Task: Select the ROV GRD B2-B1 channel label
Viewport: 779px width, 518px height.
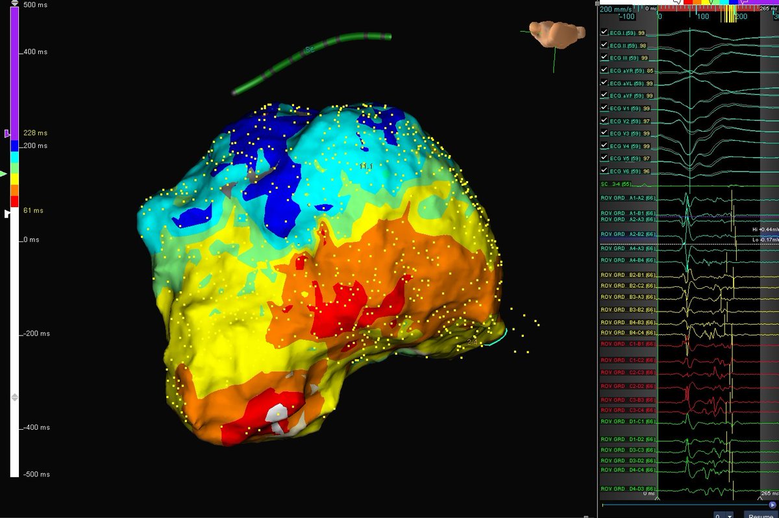Action: [x=628, y=275]
